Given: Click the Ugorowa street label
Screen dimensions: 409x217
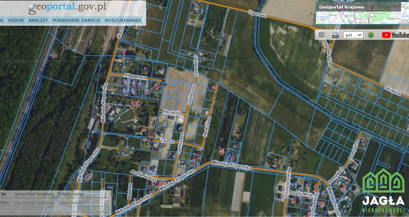Looking at the screenshot, I should pos(258,14).
